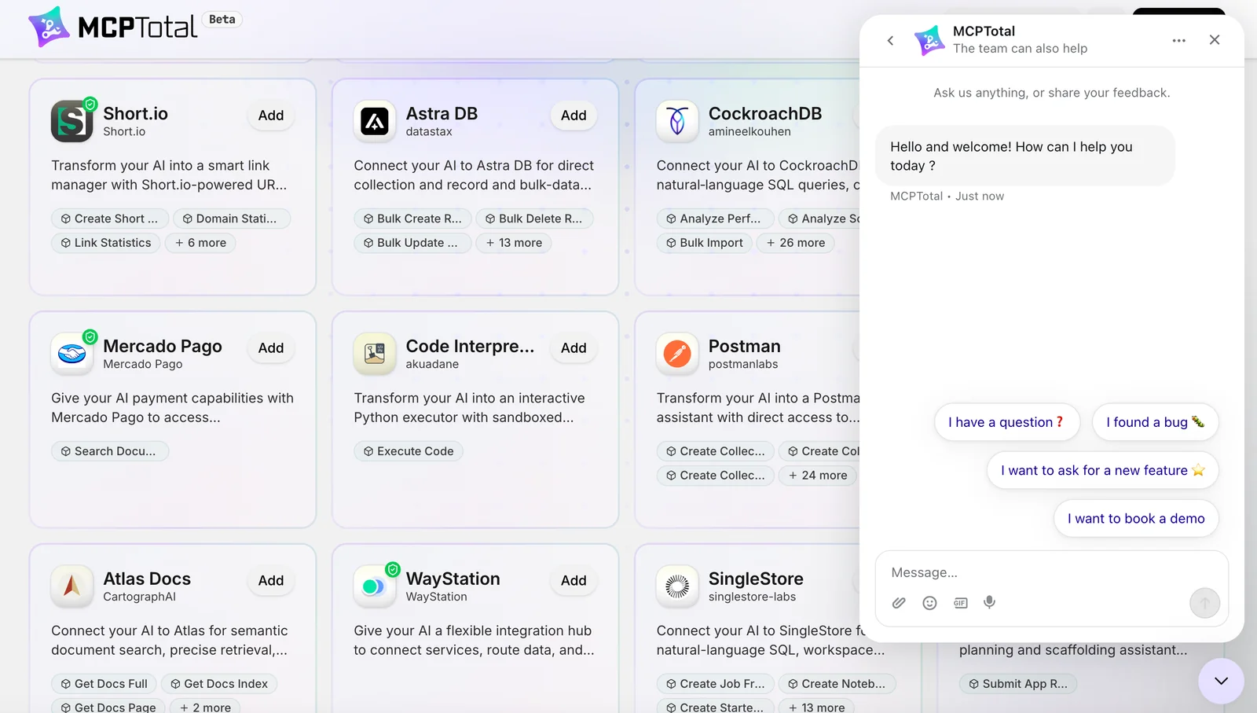
Task: Click the microphone voice message icon
Action: (990, 602)
